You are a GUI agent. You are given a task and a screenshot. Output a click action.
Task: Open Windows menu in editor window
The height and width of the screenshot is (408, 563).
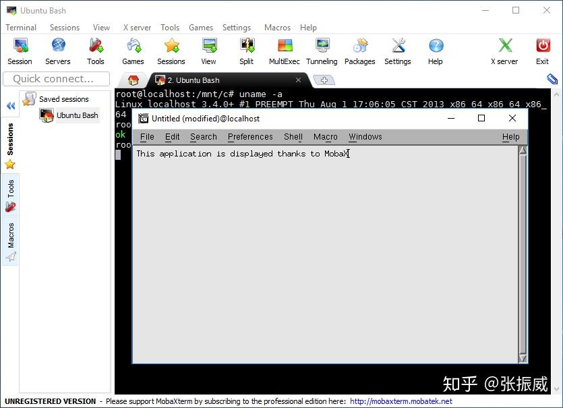pos(365,137)
